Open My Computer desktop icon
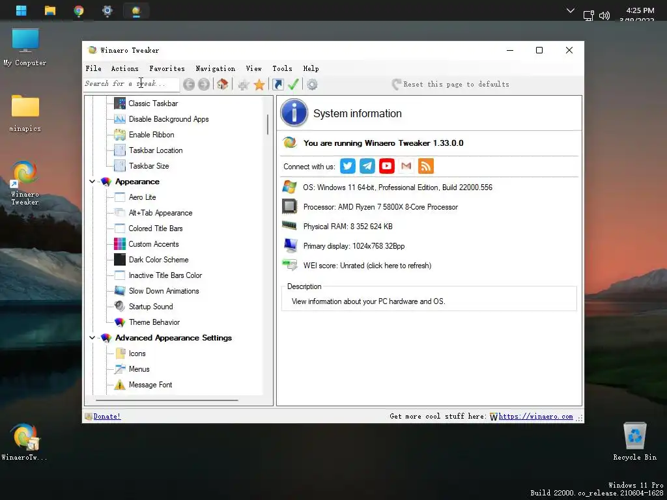Image resolution: width=667 pixels, height=500 pixels. tap(25, 47)
